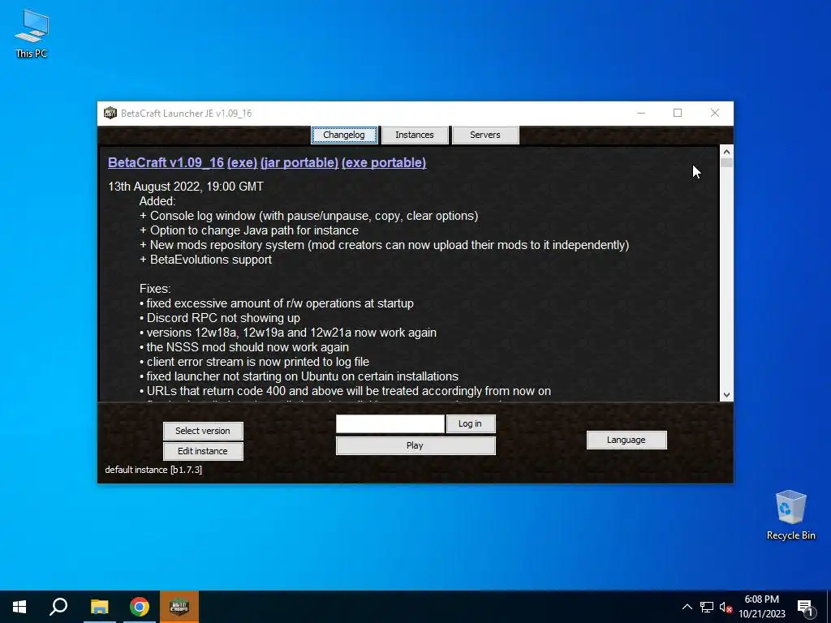The width and height of the screenshot is (831, 623).
Task: Click "client error stream is now printed" line
Action: 254,362
